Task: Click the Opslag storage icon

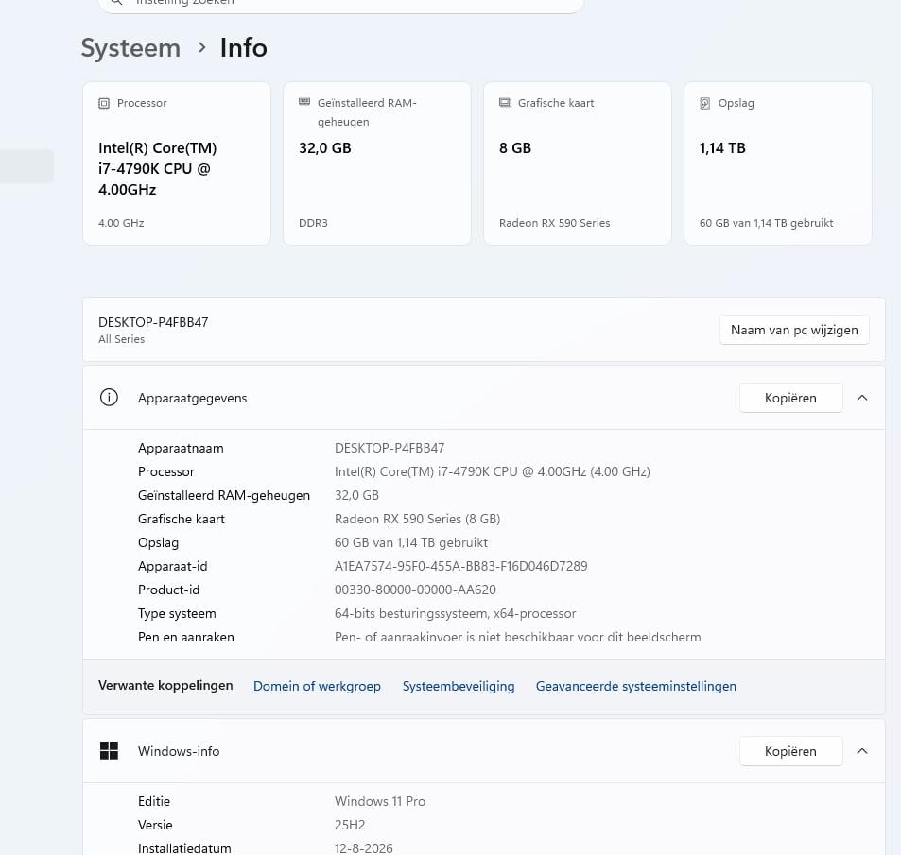Action: [704, 103]
